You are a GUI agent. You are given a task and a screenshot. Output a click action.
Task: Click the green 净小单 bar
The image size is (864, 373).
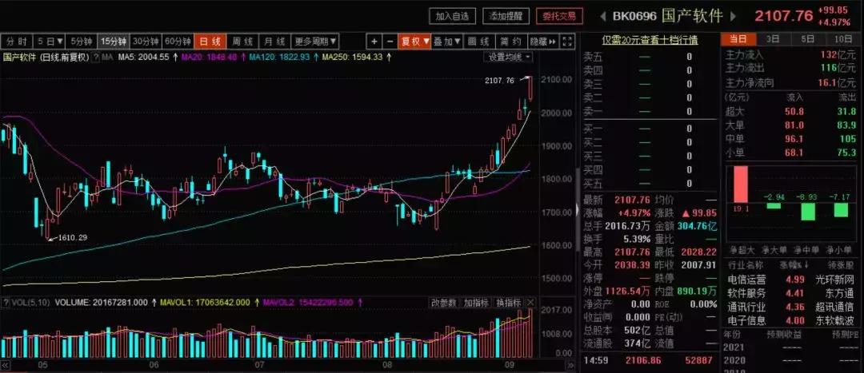[x=841, y=209]
